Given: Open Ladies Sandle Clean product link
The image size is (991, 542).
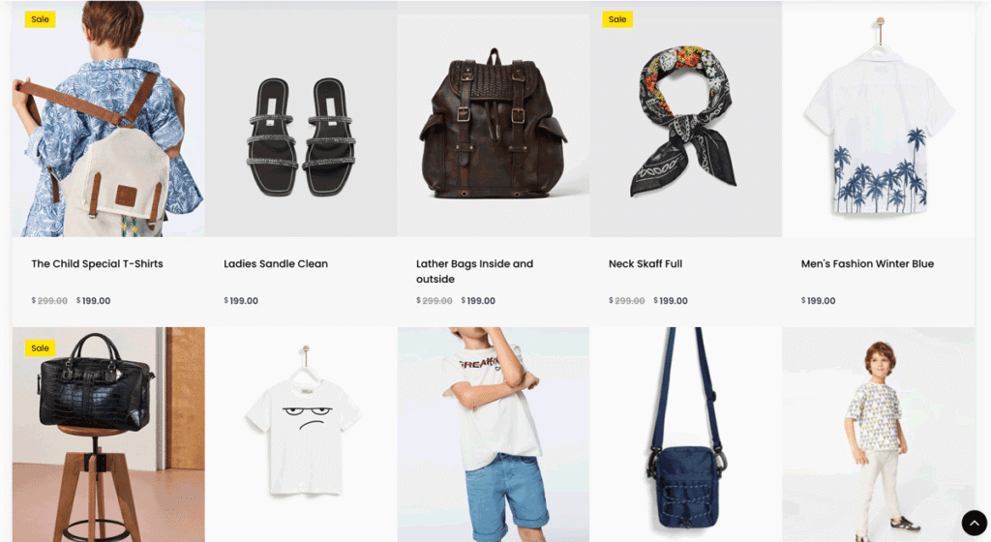Looking at the screenshot, I should (x=276, y=264).
